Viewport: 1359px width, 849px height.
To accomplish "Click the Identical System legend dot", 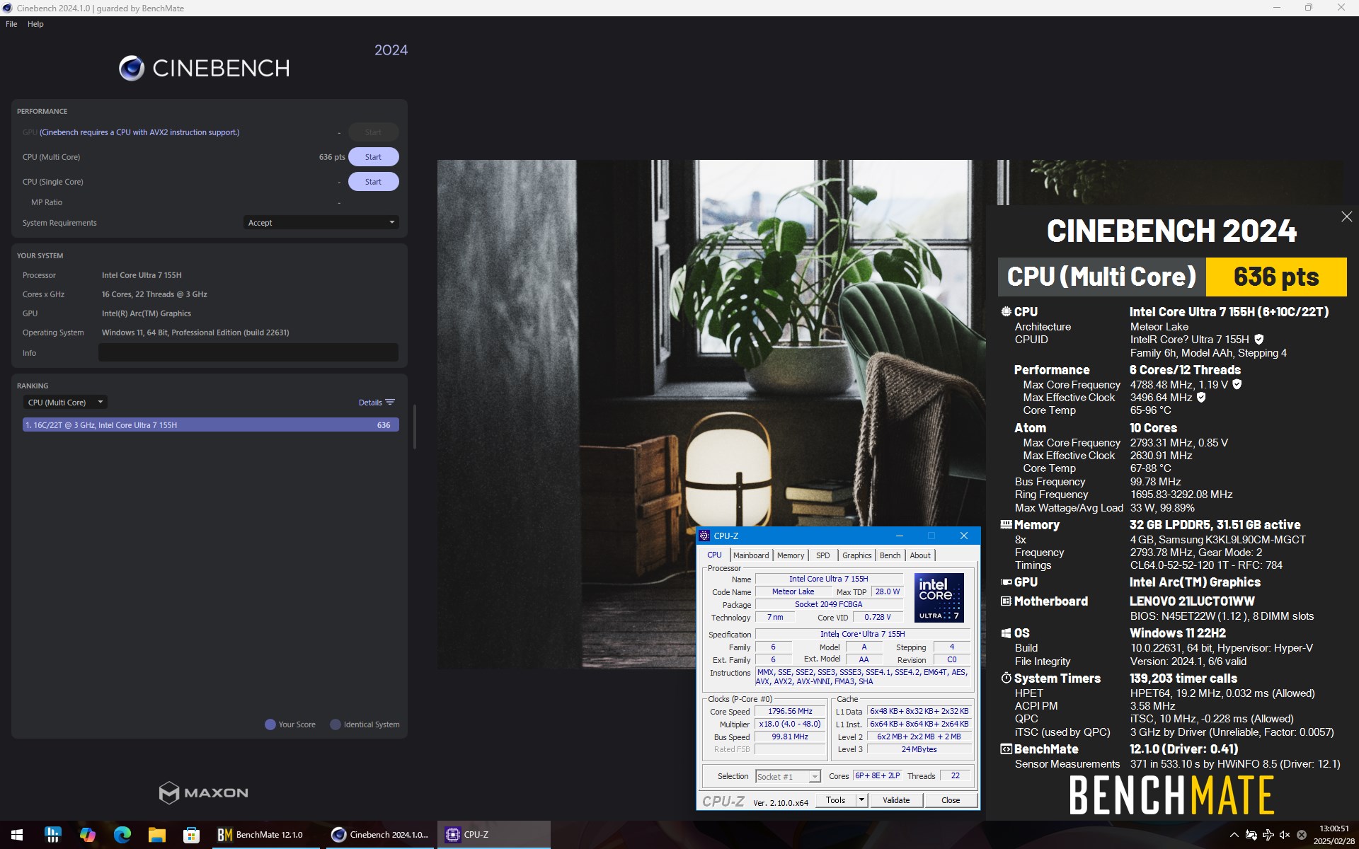I will point(335,724).
